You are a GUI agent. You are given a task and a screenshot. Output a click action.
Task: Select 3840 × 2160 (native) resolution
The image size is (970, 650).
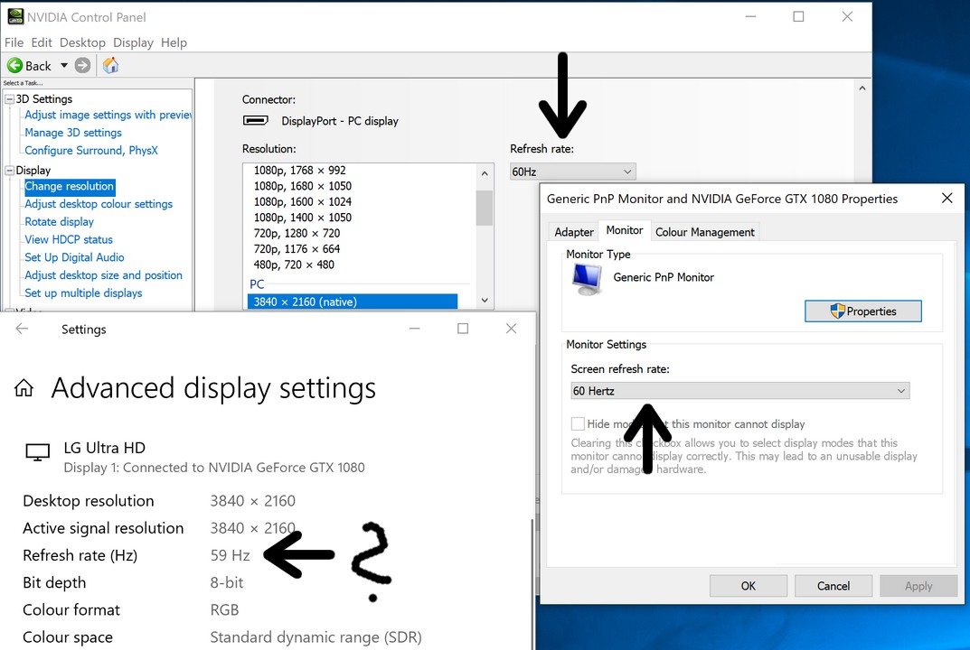352,302
